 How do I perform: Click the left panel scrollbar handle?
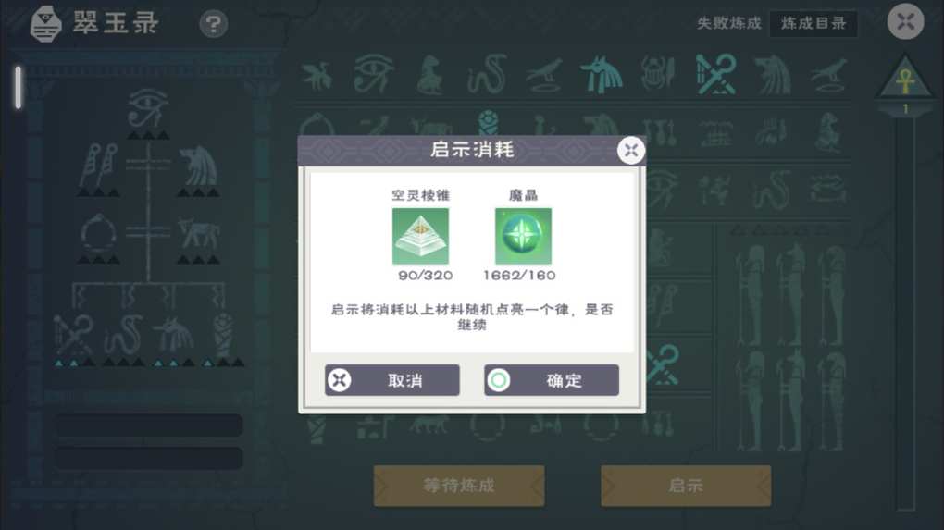tap(19, 87)
